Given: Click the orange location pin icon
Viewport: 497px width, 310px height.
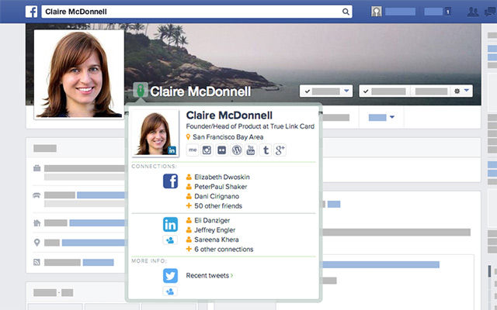Looking at the screenshot, I should coord(188,137).
